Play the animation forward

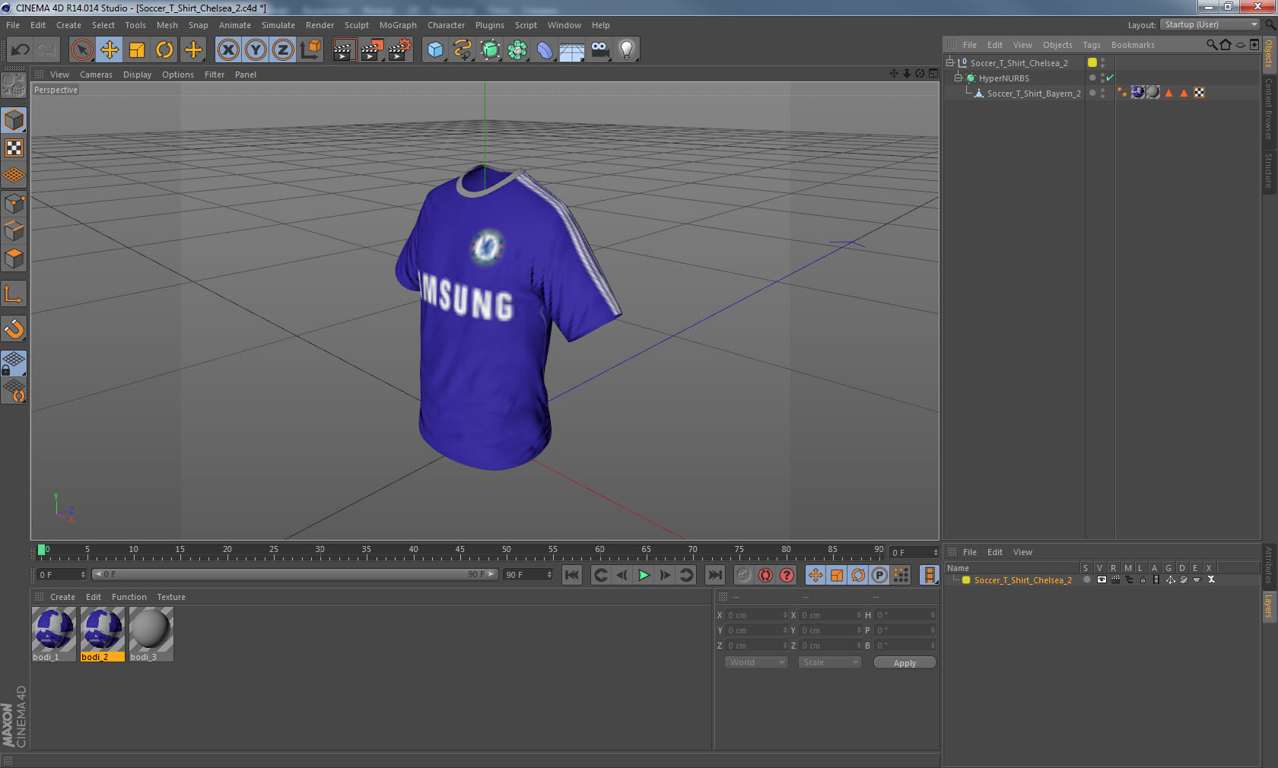click(x=644, y=575)
